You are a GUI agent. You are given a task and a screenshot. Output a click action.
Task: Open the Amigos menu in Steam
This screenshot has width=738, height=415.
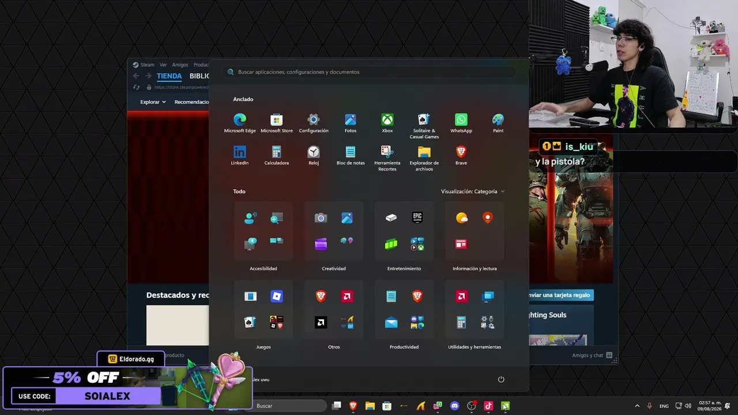180,65
